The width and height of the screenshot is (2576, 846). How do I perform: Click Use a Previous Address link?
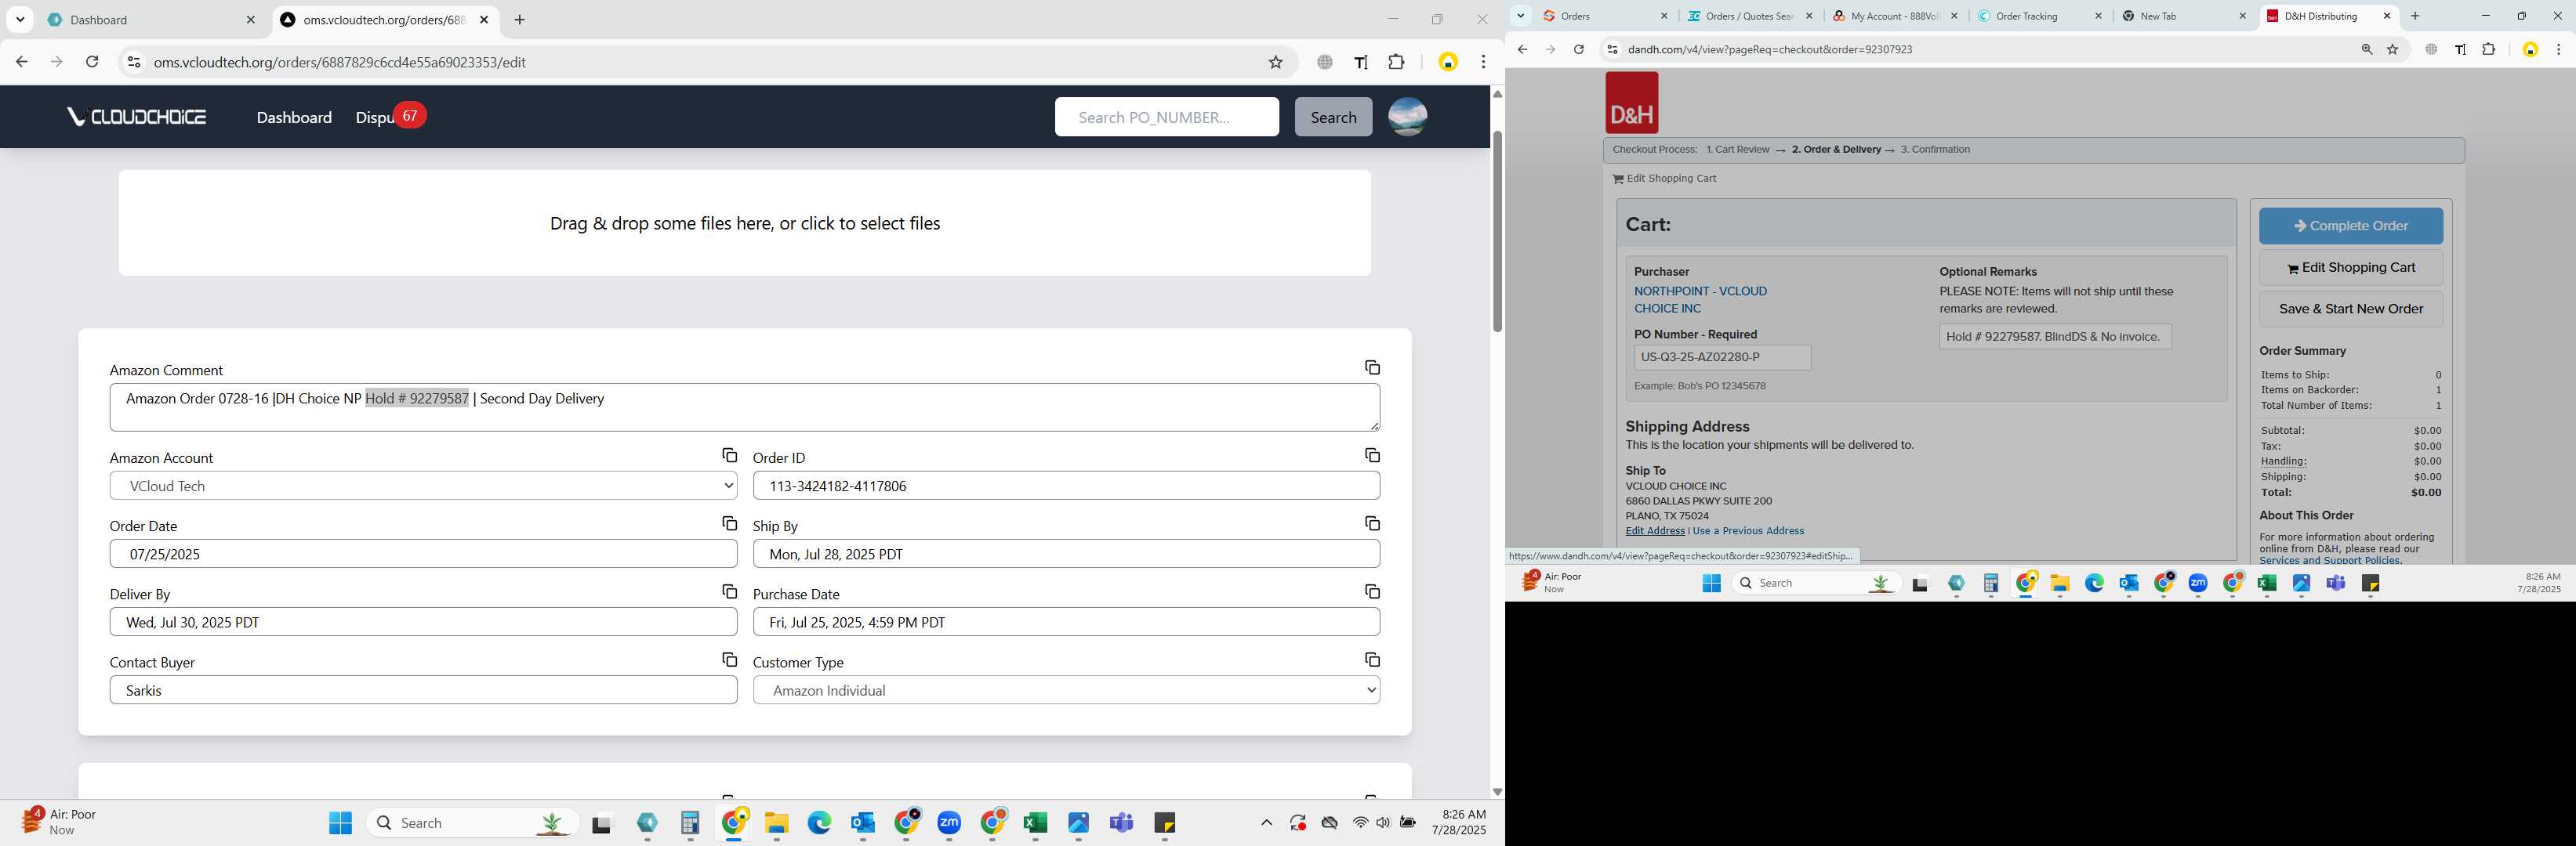coord(1748,530)
